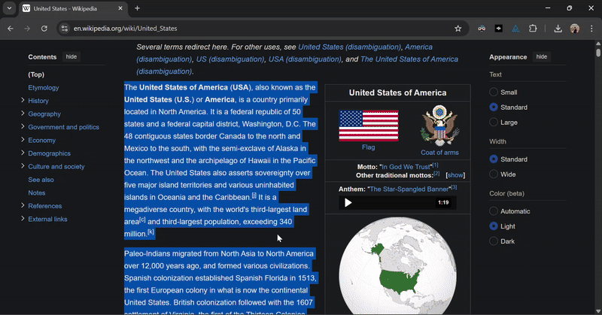Reload the page with the refresh icon
Image resolution: width=602 pixels, height=315 pixels.
click(x=44, y=29)
